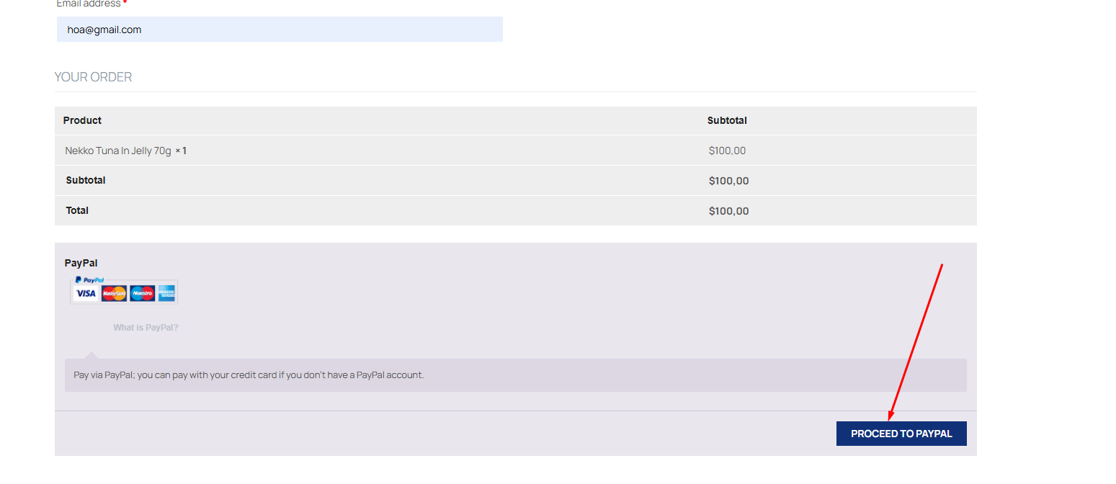Viewport: 1116px width, 484px height.
Task: Click the Pay via PayPal description box
Action: 515,375
